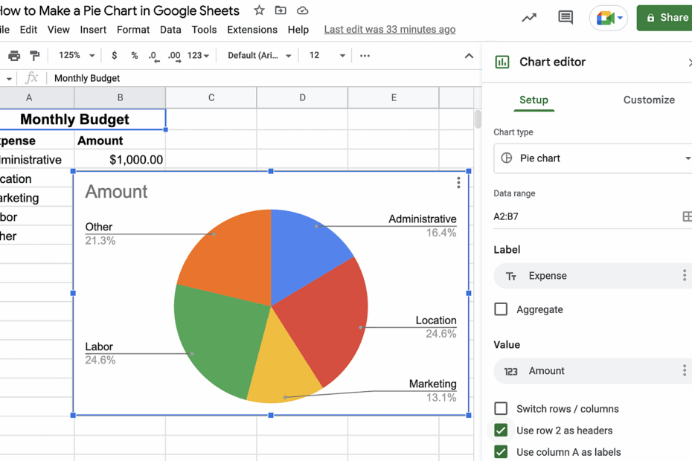Viewport: 692px width, 461px height.
Task: Click the Amount chart title
Action: (x=117, y=191)
